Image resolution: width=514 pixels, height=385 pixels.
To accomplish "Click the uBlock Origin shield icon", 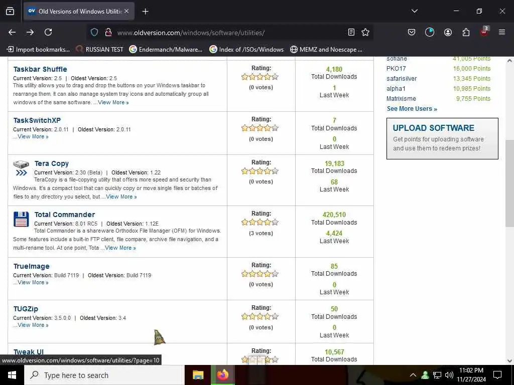I will pos(484,32).
